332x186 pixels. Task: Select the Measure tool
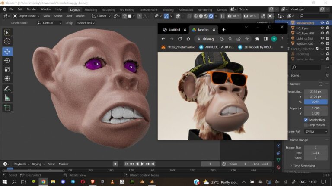pos(7,98)
